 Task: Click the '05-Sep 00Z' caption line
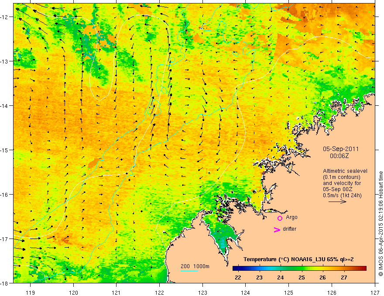tap(337, 189)
